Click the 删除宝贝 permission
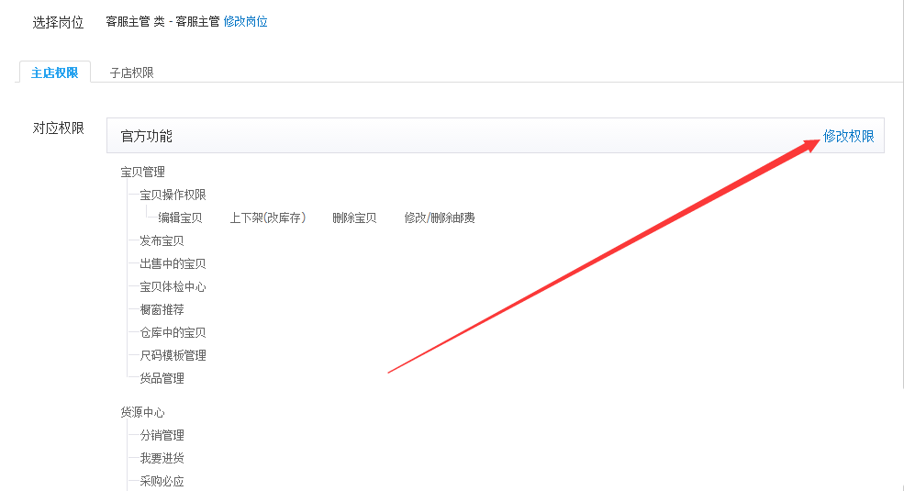 pyautogui.click(x=354, y=218)
